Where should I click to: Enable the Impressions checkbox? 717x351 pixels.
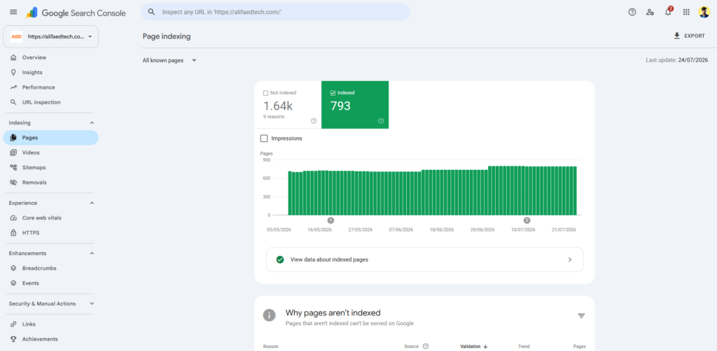pos(264,138)
